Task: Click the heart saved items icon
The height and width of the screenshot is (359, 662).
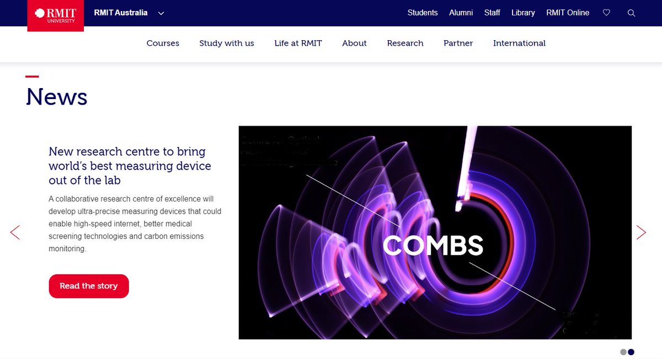Action: point(606,13)
